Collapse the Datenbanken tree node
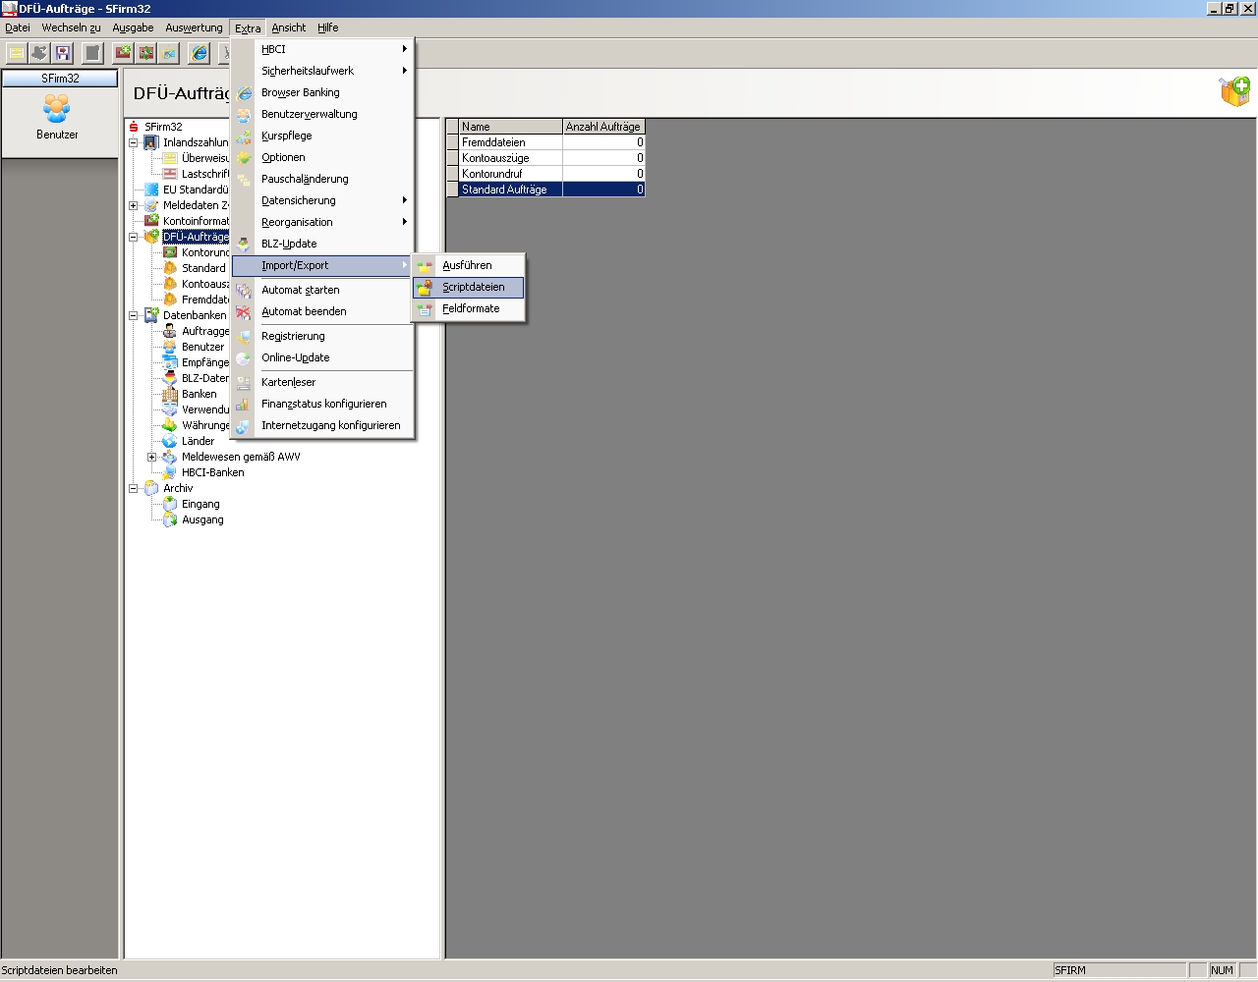1258x982 pixels. [x=134, y=315]
